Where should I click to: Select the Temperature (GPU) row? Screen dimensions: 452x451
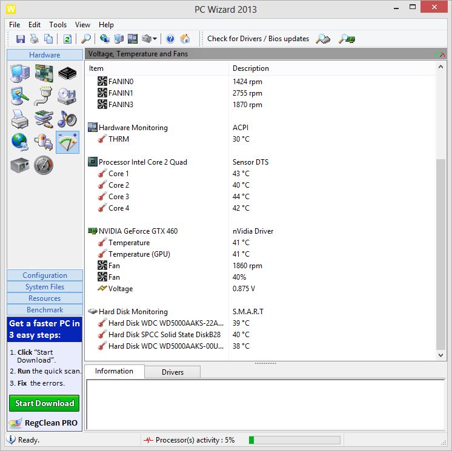click(x=260, y=254)
